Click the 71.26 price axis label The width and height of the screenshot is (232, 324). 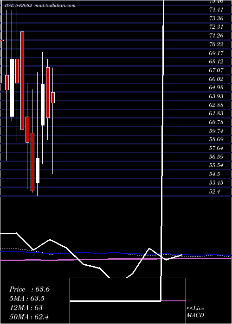coord(216,36)
